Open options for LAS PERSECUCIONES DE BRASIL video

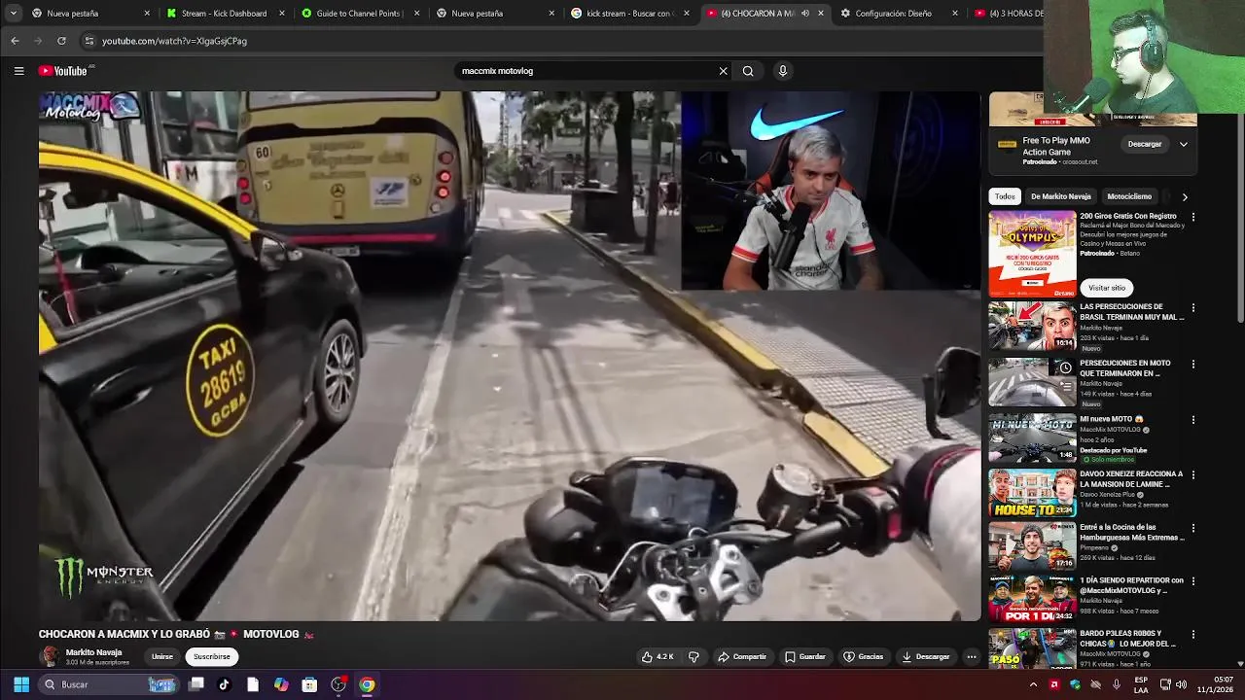tap(1193, 307)
